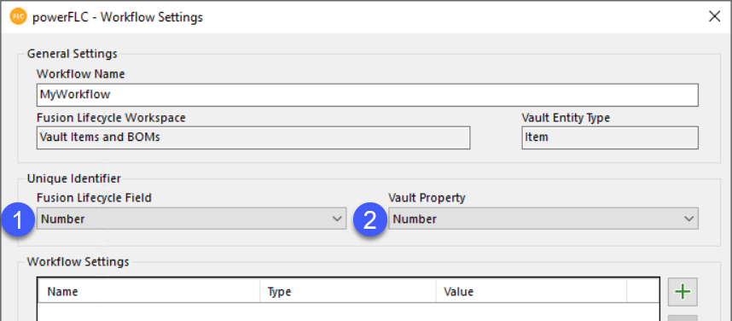Click the gray button below green plus
This screenshot has height=321, width=732.
click(x=683, y=318)
